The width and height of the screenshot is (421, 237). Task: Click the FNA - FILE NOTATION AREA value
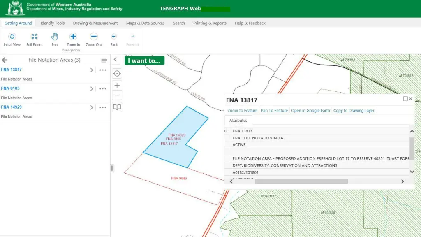coord(258,138)
